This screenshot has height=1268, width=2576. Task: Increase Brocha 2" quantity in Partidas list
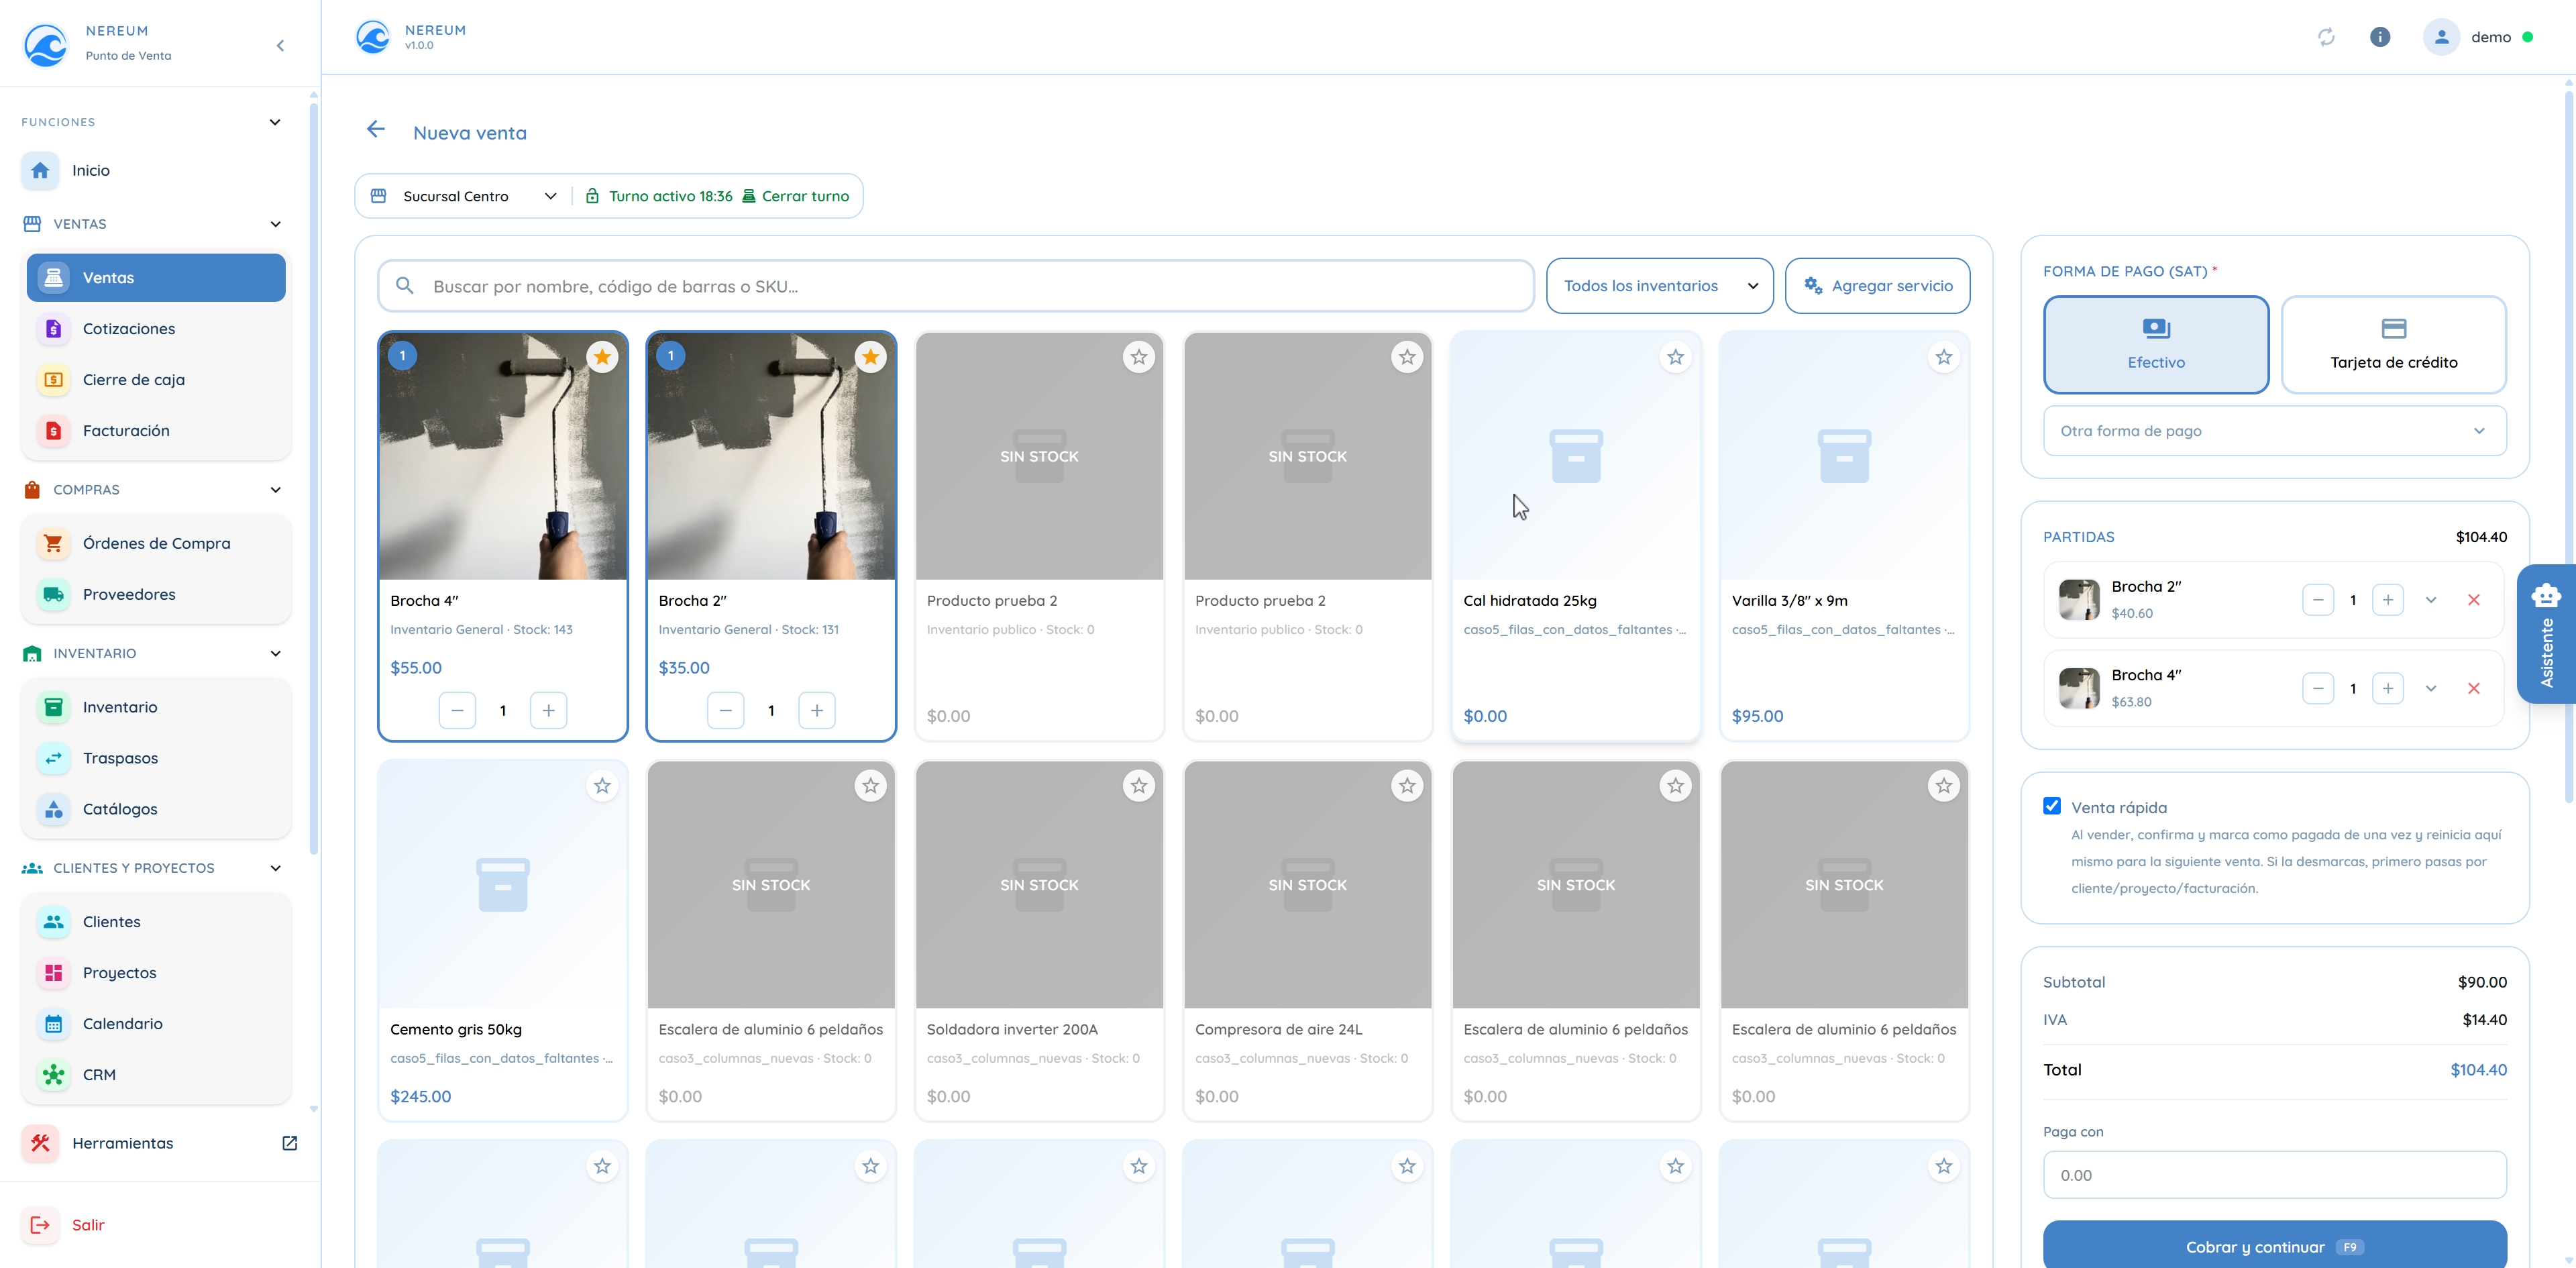tap(2388, 600)
